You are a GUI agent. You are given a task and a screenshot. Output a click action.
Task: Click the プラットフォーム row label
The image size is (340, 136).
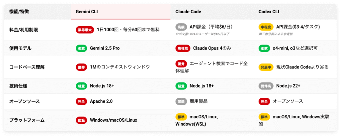(x=27, y=120)
